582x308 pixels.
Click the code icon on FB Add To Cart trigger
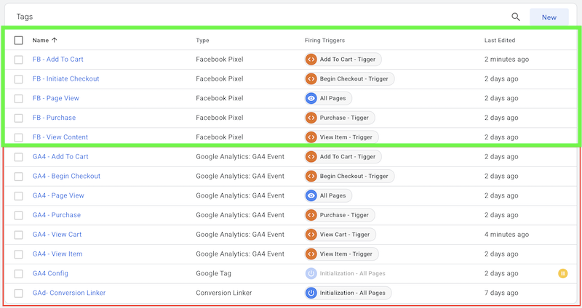click(x=311, y=60)
